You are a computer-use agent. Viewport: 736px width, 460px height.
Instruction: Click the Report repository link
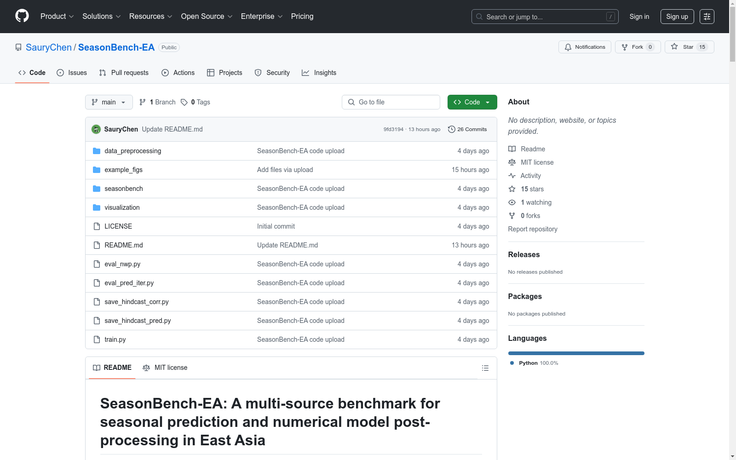[x=533, y=229]
